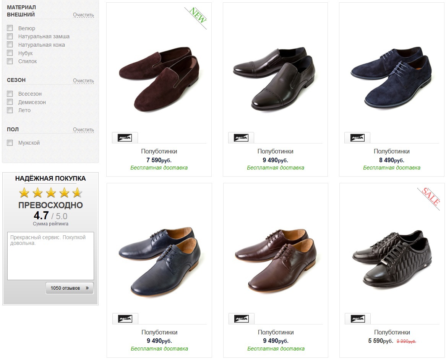Click brand logo under blue leather derby shoes
Viewport: 446px width, 362px height.
coord(125,319)
